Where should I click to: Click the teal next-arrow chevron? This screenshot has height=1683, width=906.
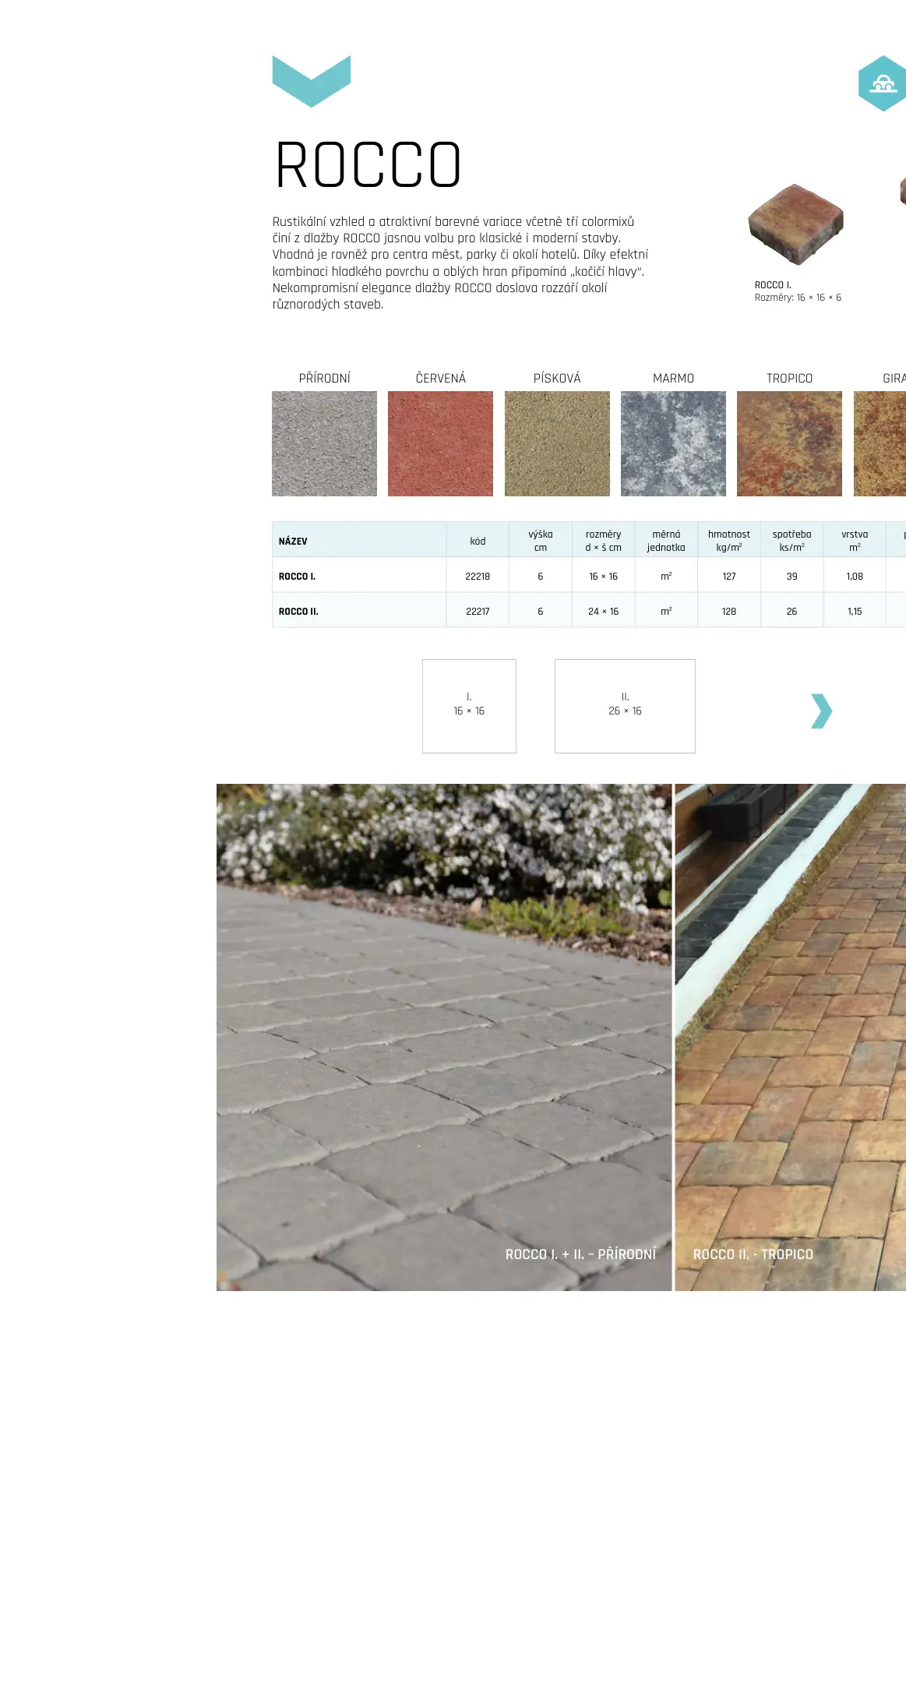[x=821, y=711]
